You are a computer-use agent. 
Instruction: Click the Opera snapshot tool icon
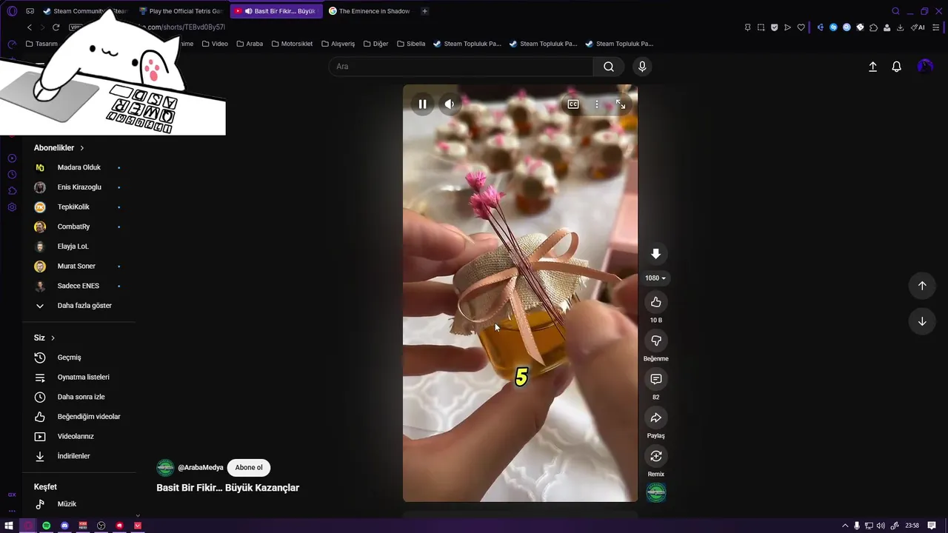[x=761, y=27]
